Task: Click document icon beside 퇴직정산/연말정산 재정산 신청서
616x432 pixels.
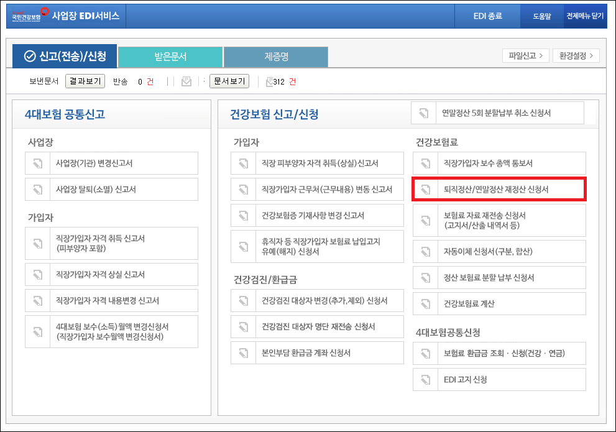Action: point(425,190)
